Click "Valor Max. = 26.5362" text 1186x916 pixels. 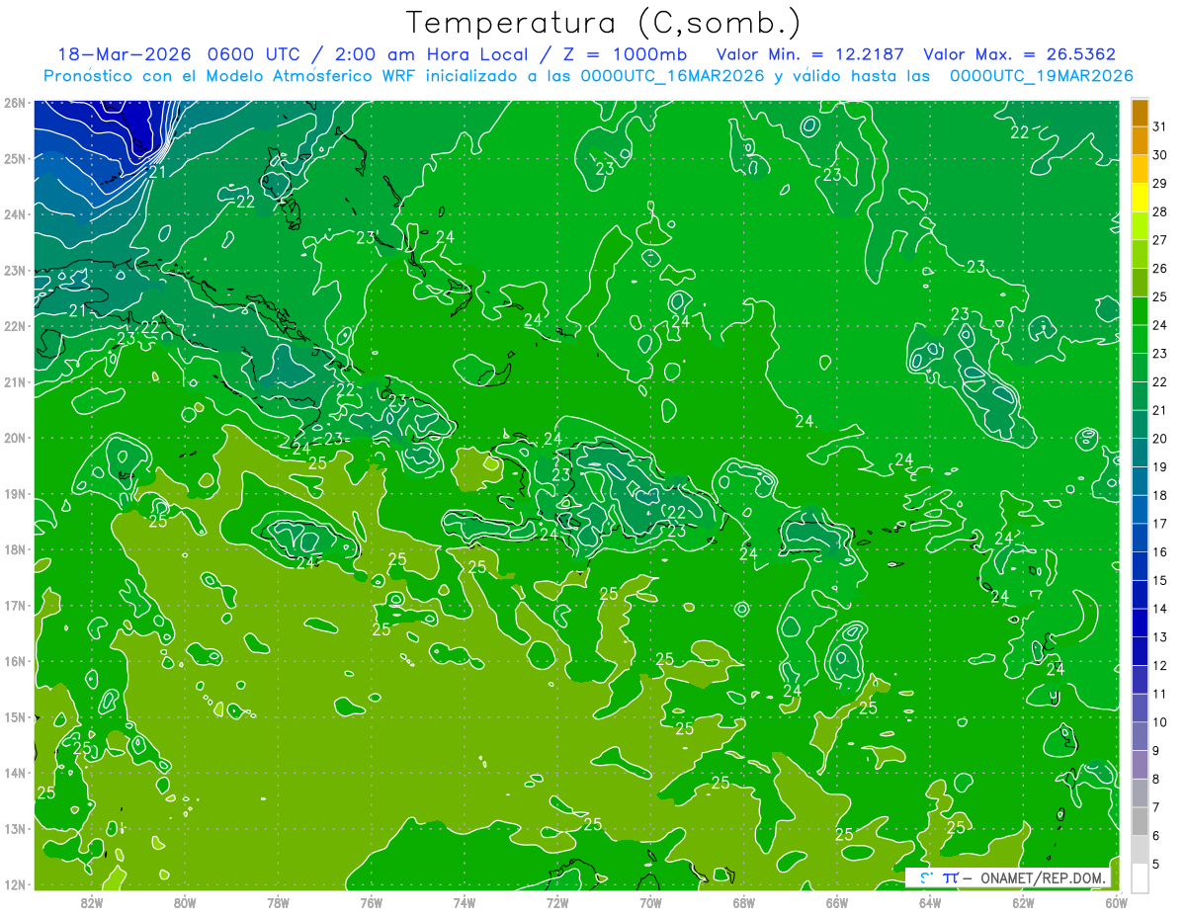tap(1019, 54)
